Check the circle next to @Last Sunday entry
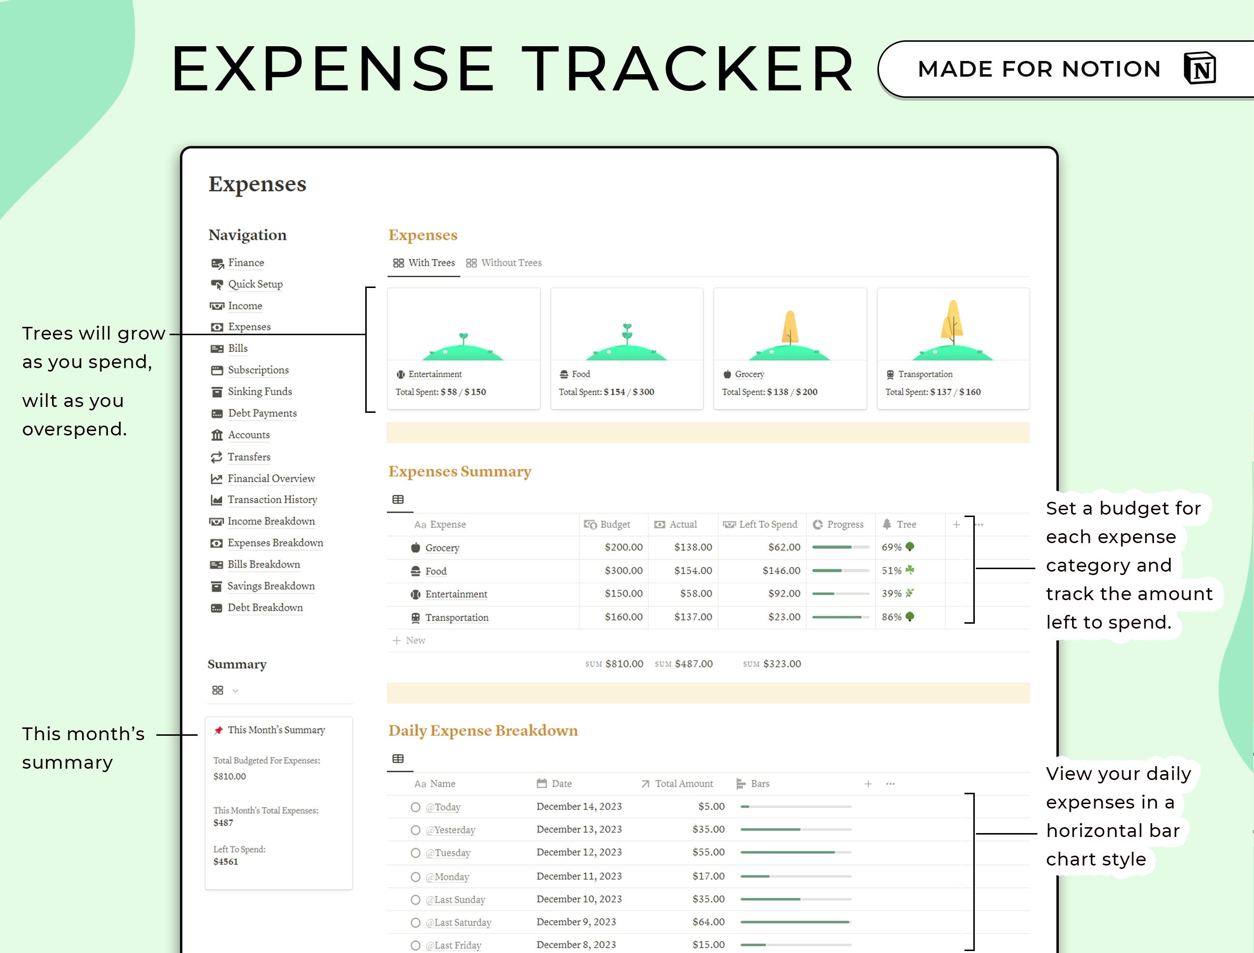Viewport: 1254px width, 953px height. pos(415,899)
